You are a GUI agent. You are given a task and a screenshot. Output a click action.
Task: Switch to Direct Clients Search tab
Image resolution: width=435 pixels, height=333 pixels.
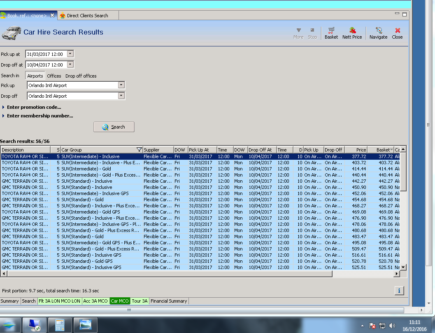(x=88, y=16)
